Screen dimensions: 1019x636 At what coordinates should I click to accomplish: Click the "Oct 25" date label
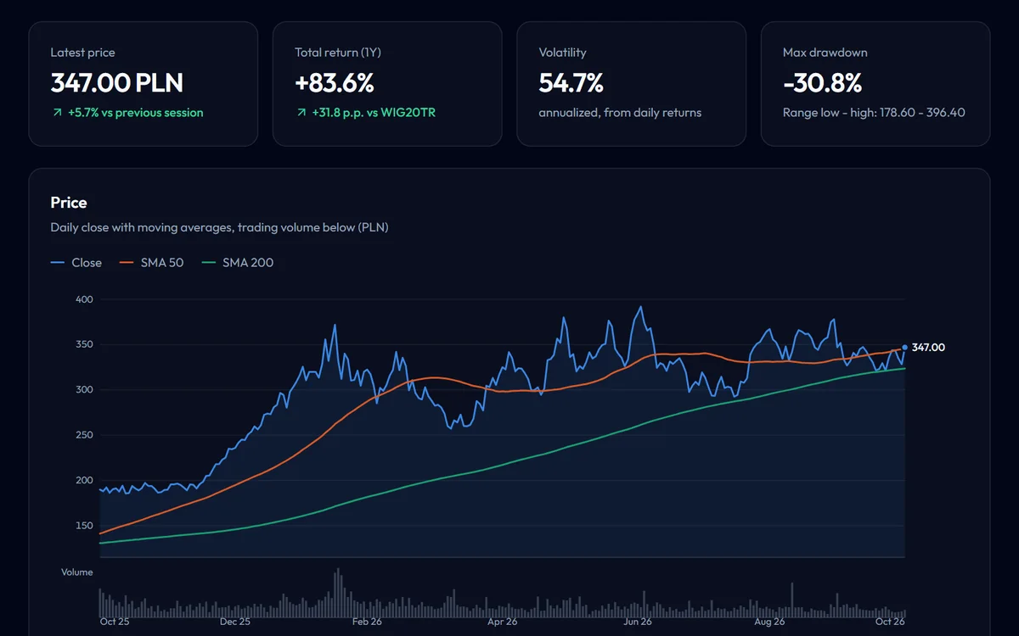point(115,622)
